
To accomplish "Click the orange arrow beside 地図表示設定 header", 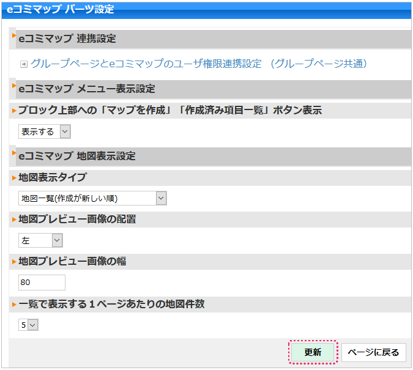I will click(x=14, y=153).
